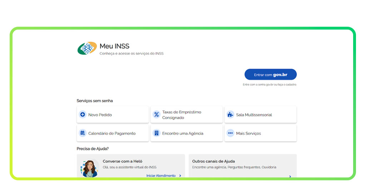Click the Meu INSS title text
Viewport: 366px width, 191px height.
(x=114, y=46)
